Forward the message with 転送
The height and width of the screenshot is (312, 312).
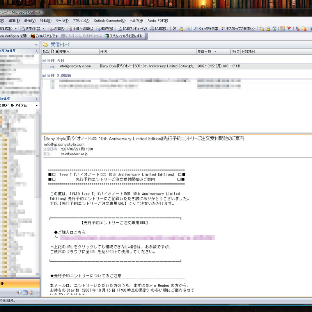[105, 28]
